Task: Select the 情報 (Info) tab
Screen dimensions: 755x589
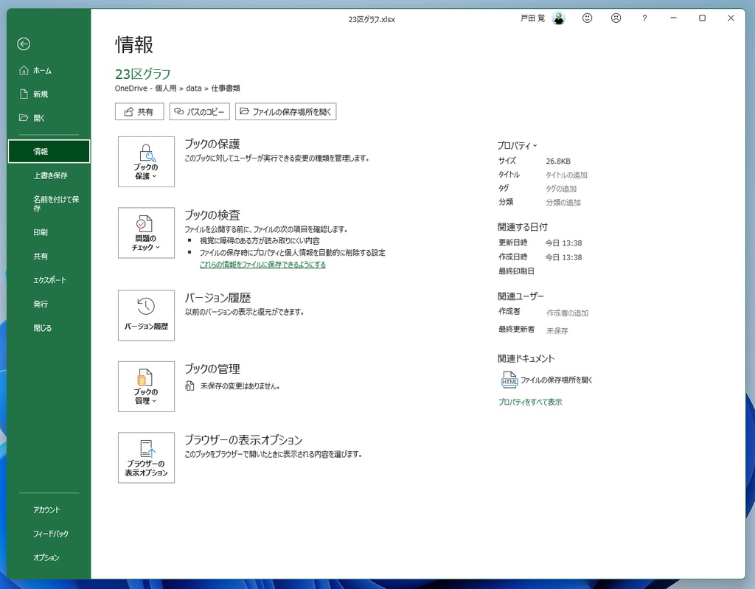Action: click(x=49, y=151)
